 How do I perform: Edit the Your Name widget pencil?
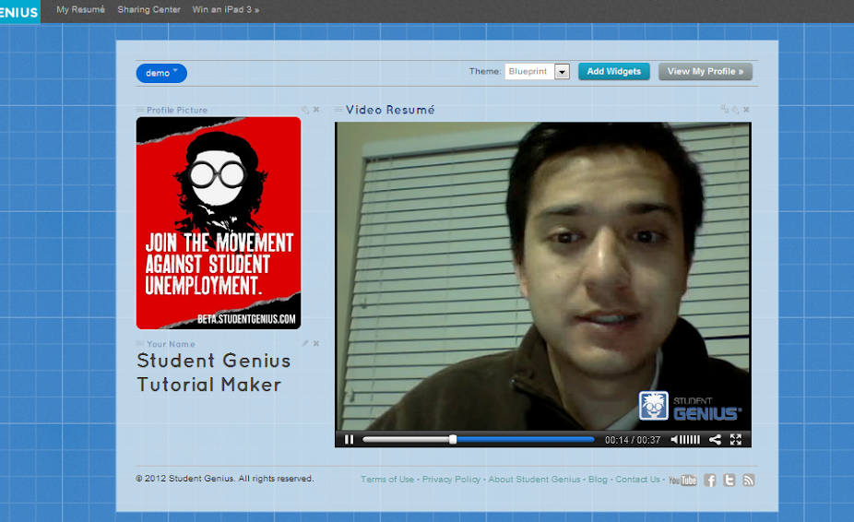pyautogui.click(x=305, y=343)
